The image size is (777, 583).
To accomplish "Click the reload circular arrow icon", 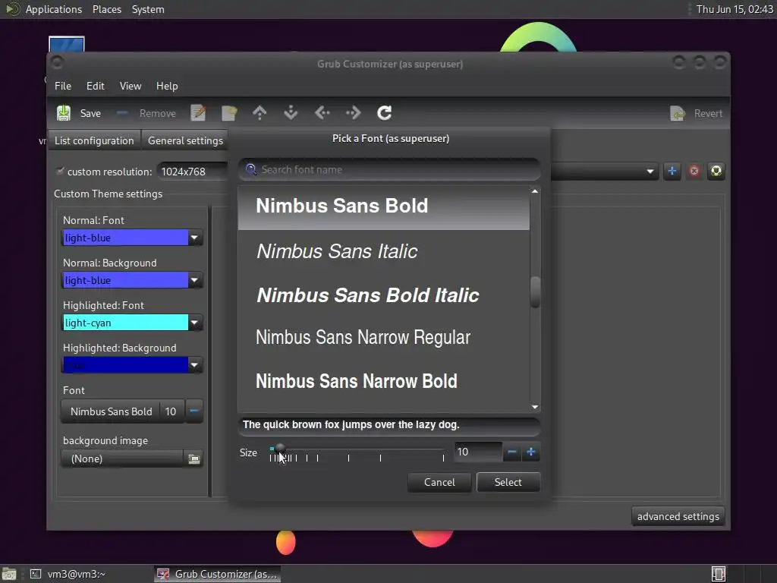I will 385,113.
